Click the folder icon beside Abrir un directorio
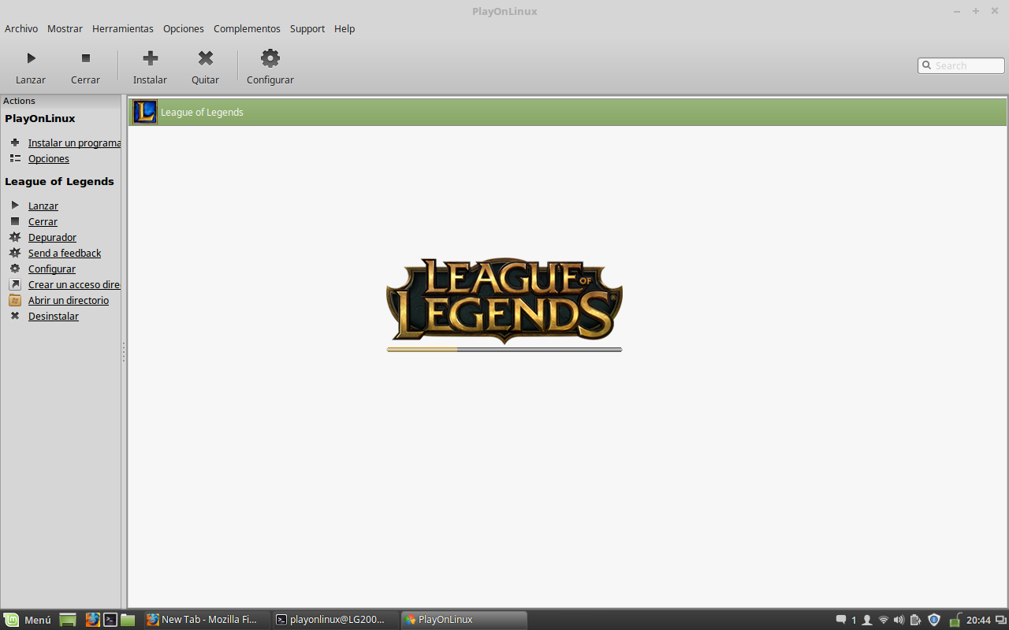The image size is (1009, 630). (15, 300)
